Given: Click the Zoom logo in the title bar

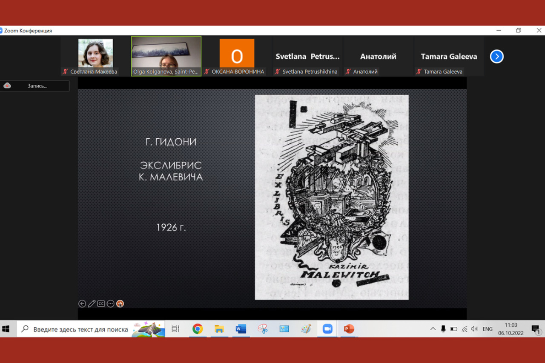Looking at the screenshot, I should 1,31.
